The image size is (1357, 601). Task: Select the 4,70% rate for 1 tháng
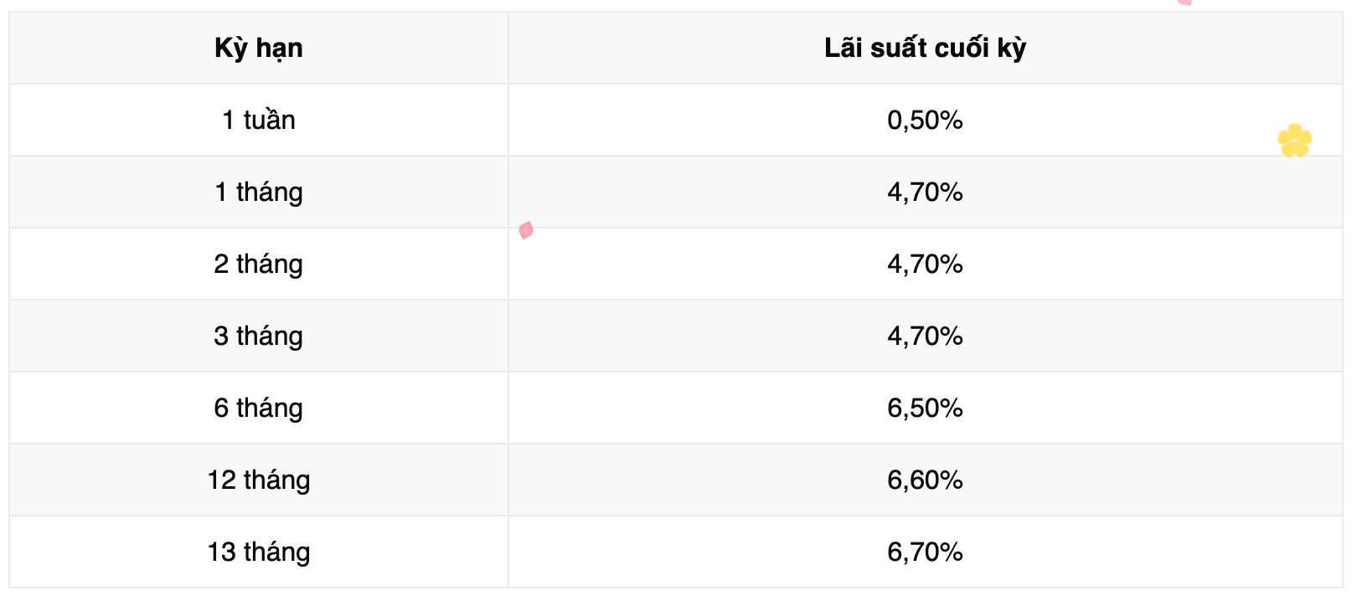point(925,193)
